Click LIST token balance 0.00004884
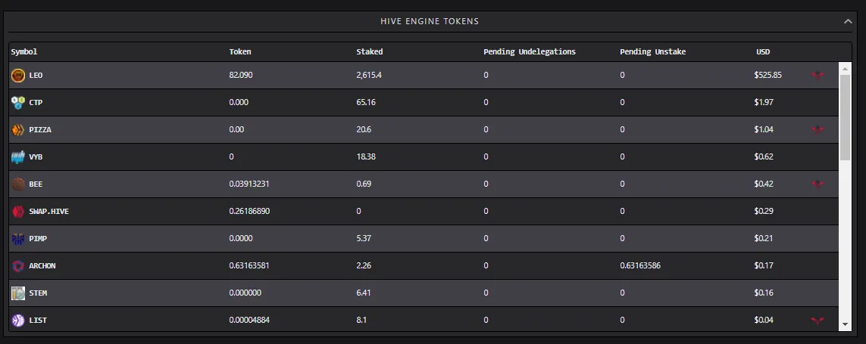 pos(249,320)
